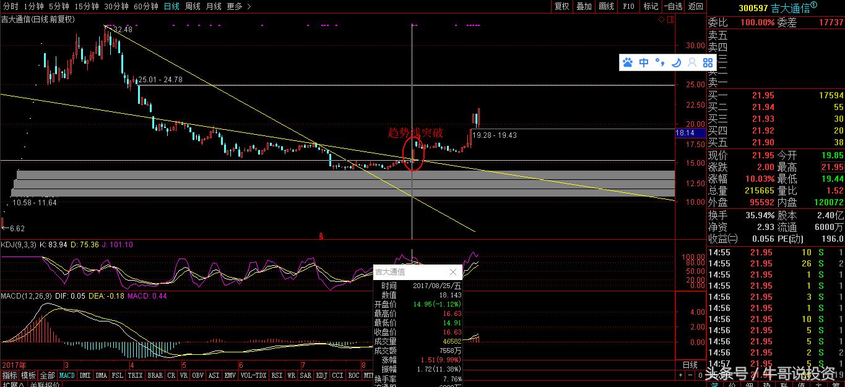
Task: Select the 30分钟 period tab
Action: (116, 6)
